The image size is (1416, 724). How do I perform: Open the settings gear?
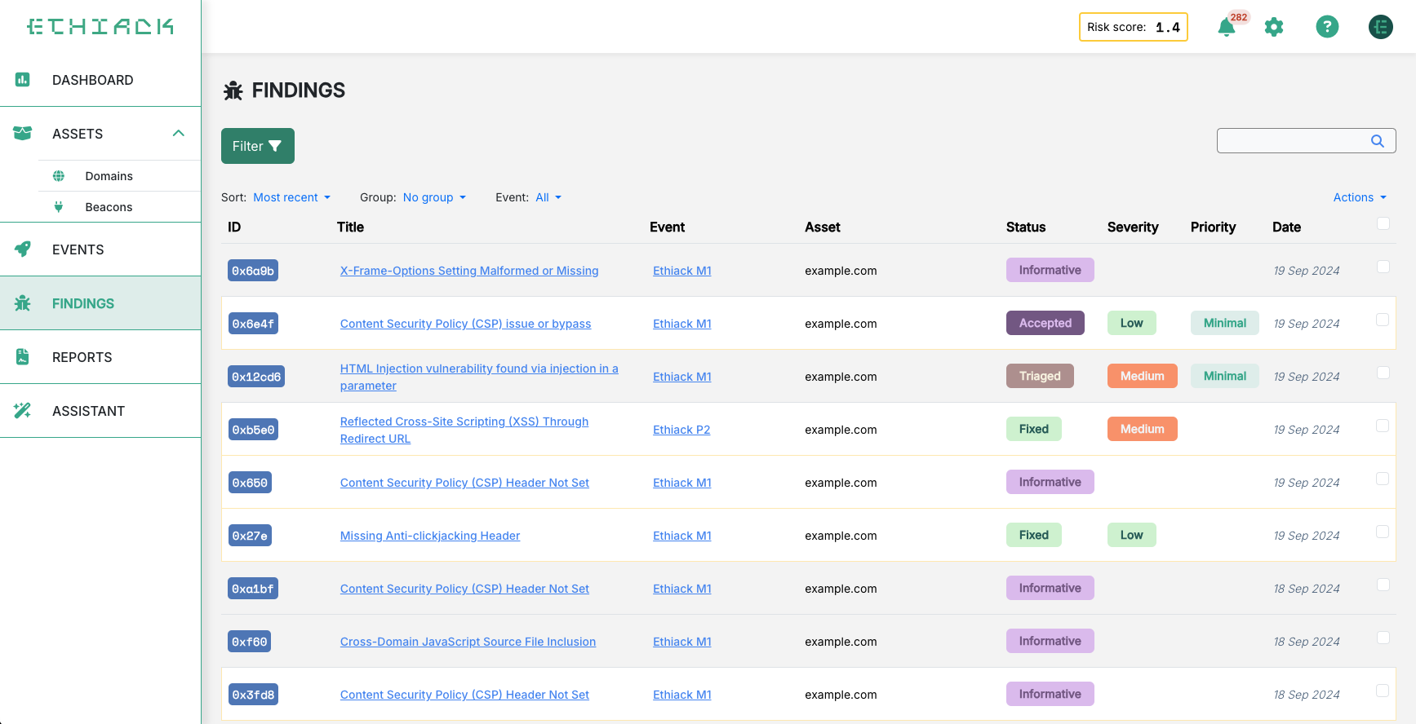(1274, 27)
